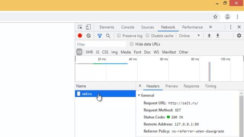Open the Timing tab
The image size is (244, 137).
pos(210,86)
